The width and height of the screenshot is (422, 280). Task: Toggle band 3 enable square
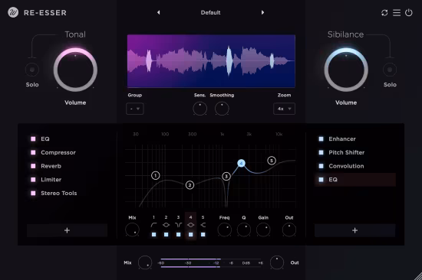coord(178,234)
